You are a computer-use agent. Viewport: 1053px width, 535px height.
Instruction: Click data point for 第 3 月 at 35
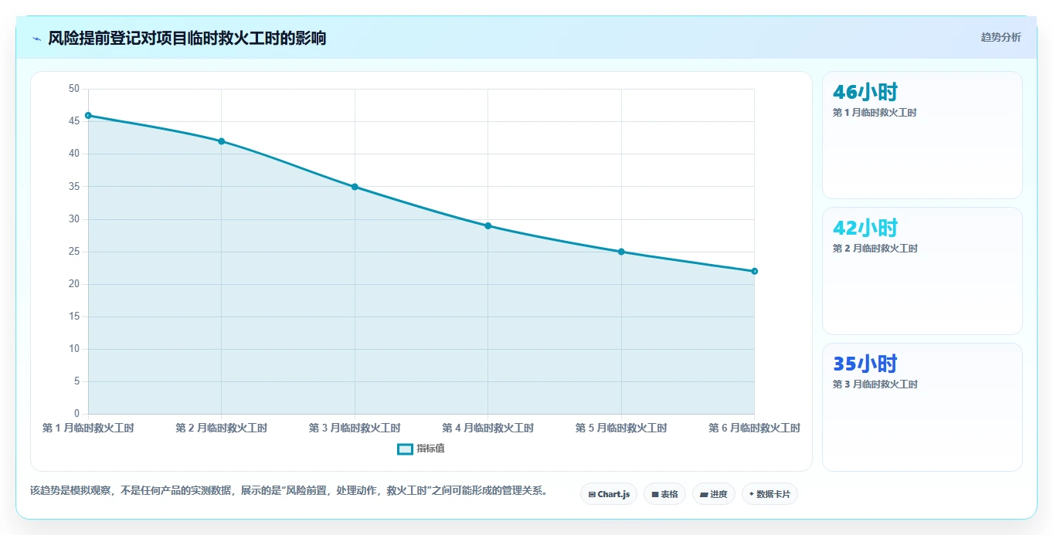355,187
